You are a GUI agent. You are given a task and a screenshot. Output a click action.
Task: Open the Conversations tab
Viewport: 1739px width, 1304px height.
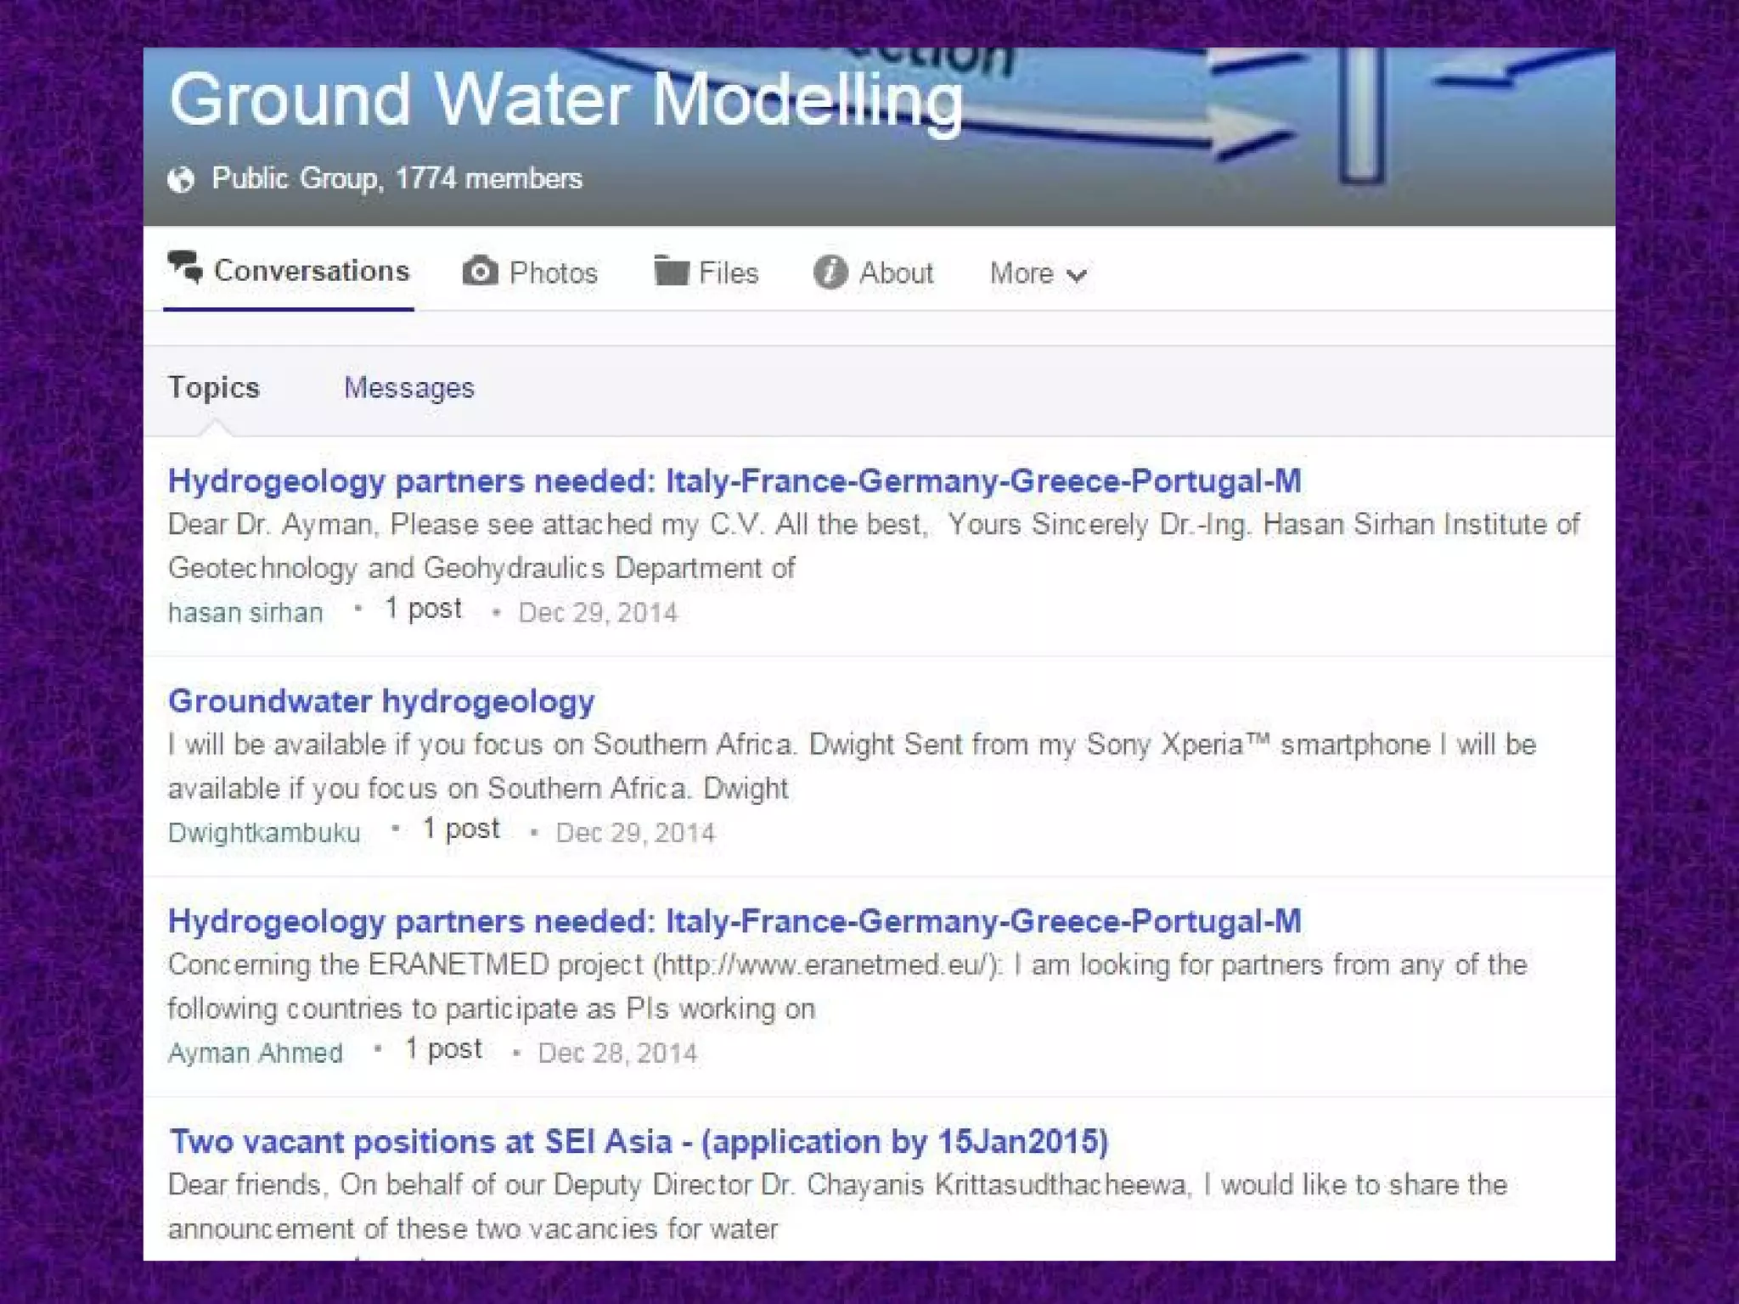311,271
